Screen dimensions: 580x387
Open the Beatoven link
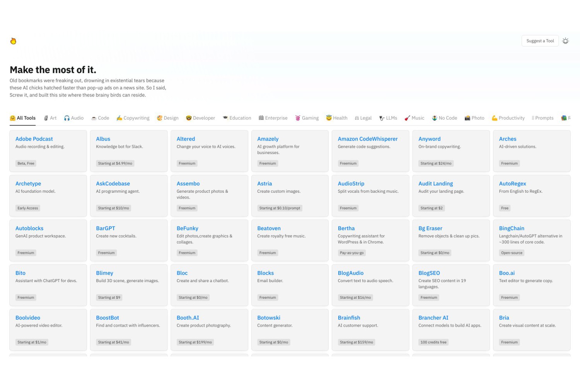(x=269, y=228)
